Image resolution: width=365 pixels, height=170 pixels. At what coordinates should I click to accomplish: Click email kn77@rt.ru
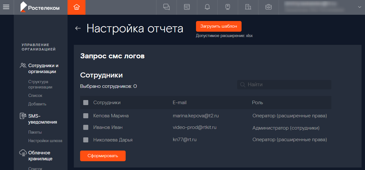(185, 140)
